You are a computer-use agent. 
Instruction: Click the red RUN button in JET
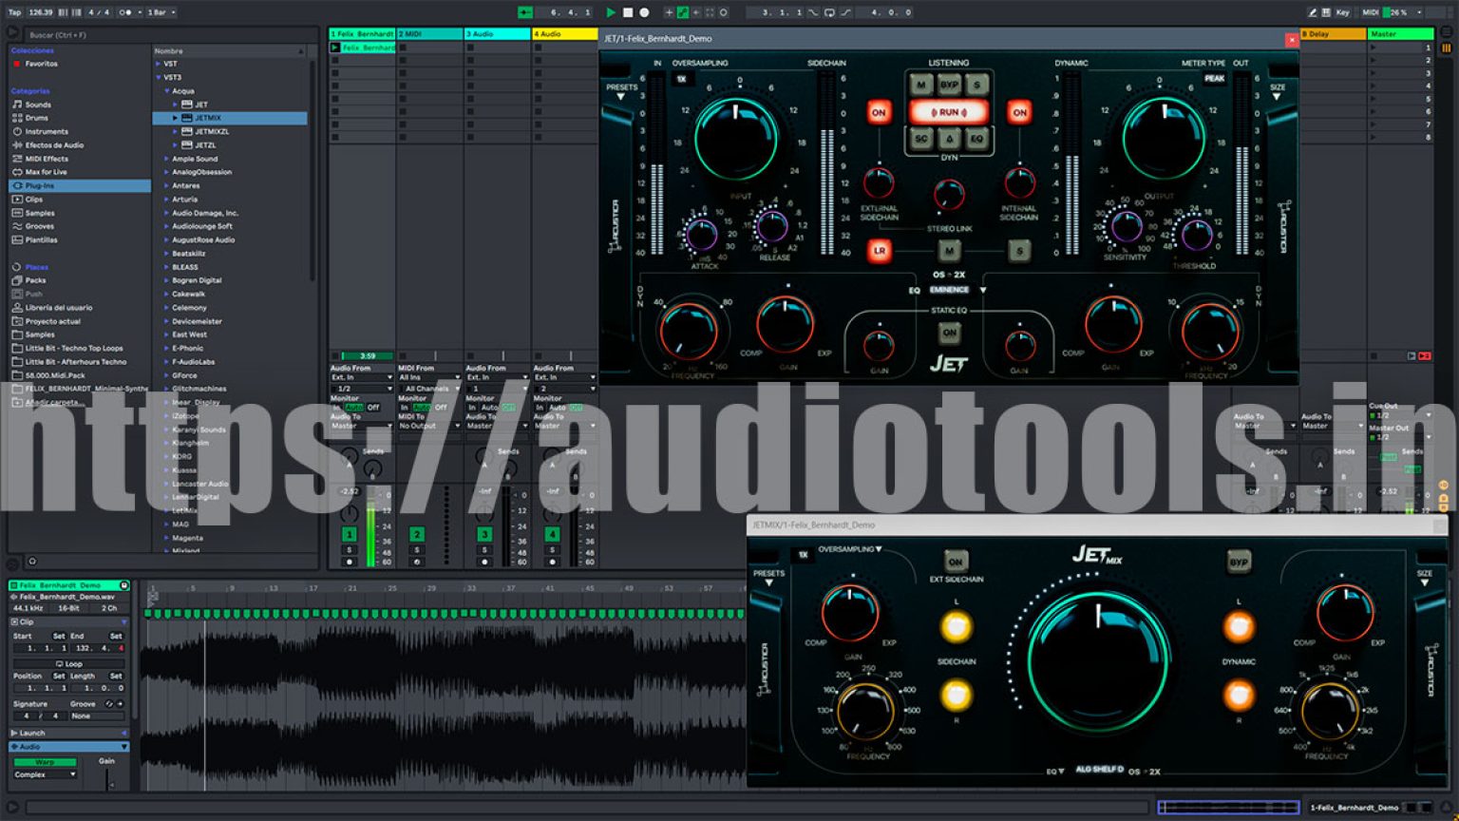click(949, 112)
